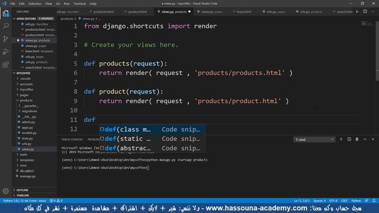Select the def(abstract) snippet suggestion
379x213 pixels.
click(152, 148)
